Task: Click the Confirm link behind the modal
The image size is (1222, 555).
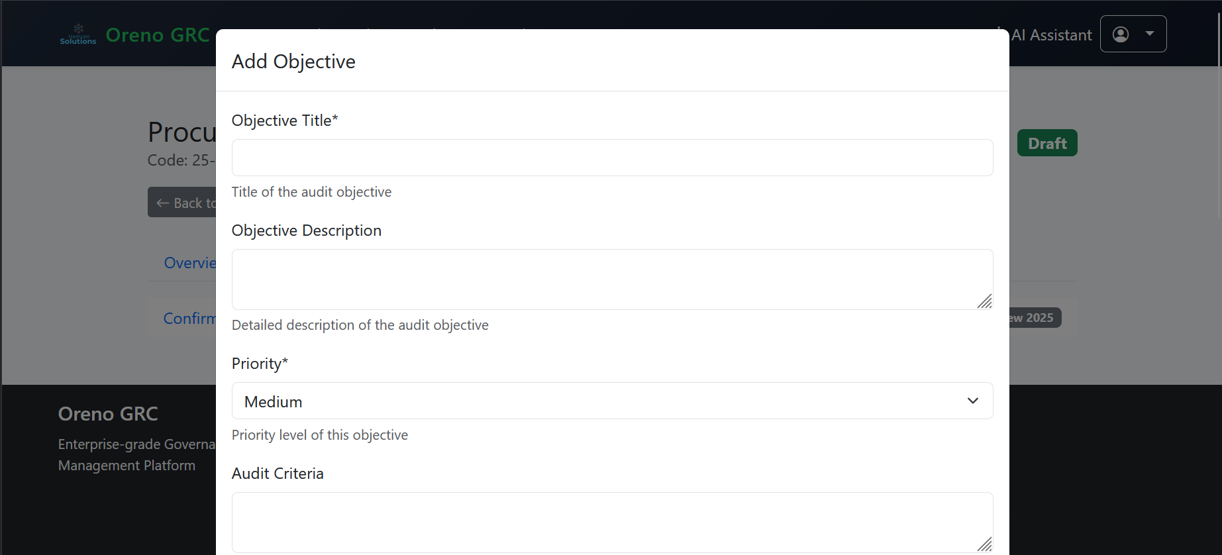Action: [x=189, y=319]
